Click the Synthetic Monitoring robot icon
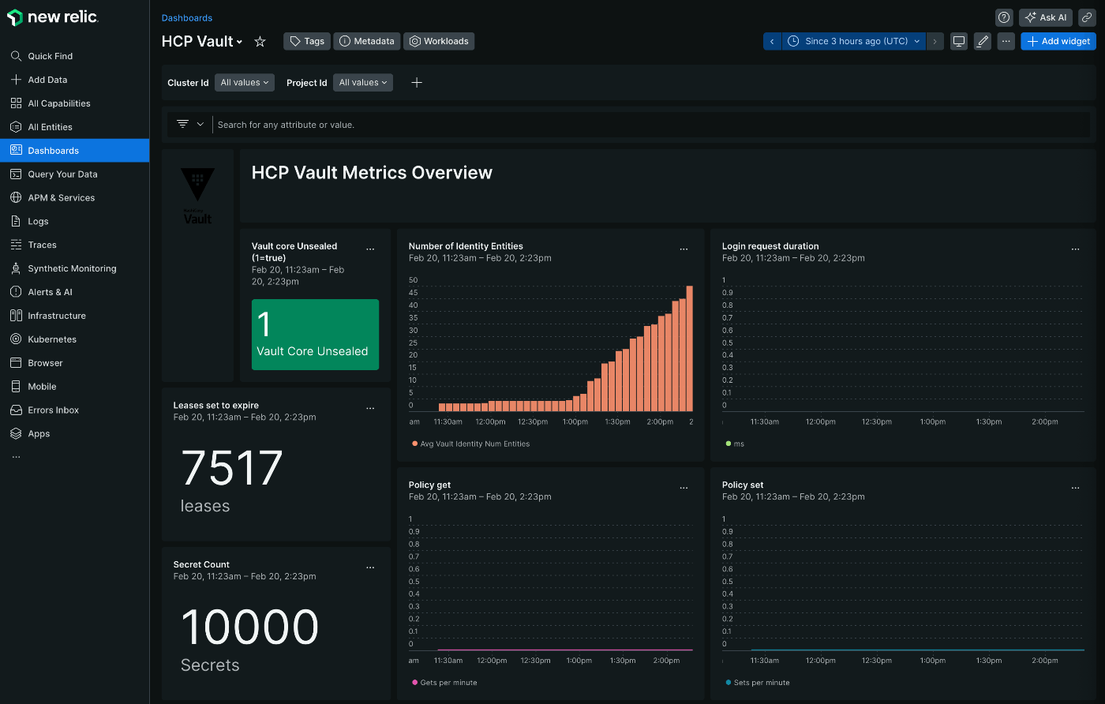Screen dimensions: 1105x704 pos(16,268)
